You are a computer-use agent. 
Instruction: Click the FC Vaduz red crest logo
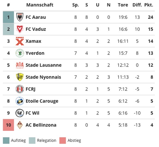(20, 29)
